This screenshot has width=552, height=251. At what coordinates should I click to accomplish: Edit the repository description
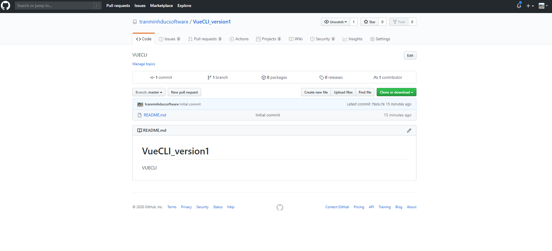pyautogui.click(x=410, y=55)
